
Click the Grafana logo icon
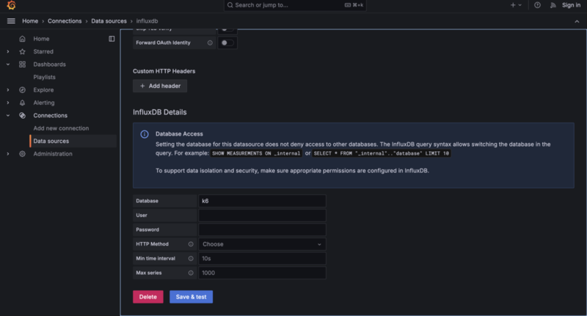(x=11, y=5)
